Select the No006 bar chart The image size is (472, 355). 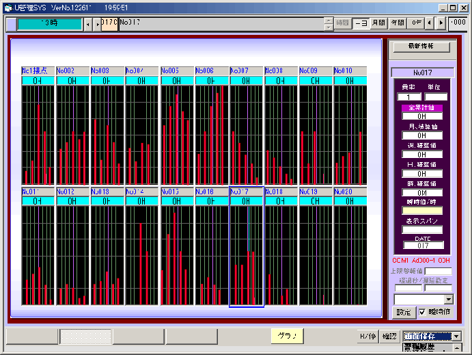pos(212,135)
